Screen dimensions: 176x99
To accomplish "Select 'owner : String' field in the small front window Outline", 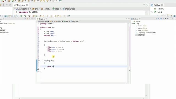I will pos(142,28).
